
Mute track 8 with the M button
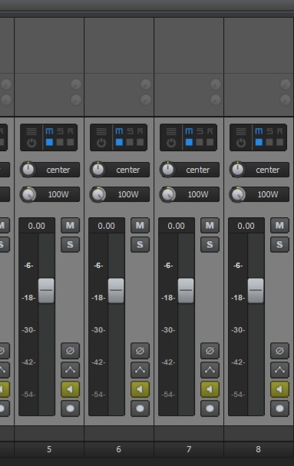point(279,225)
